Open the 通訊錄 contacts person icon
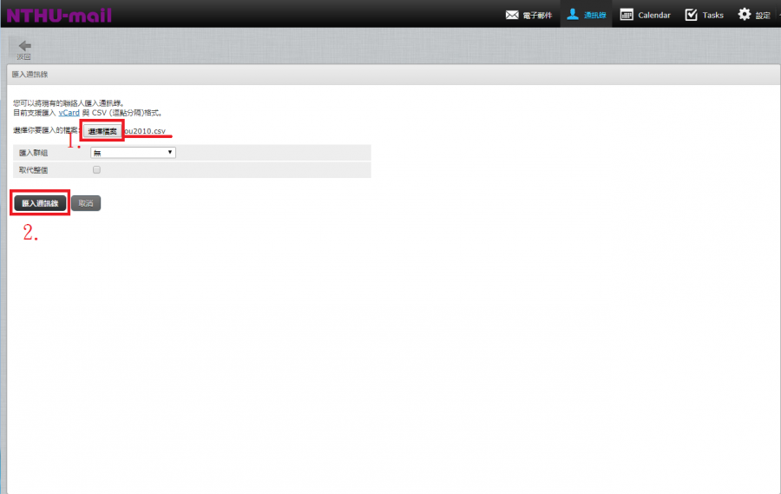Image resolution: width=781 pixels, height=494 pixels. tap(573, 14)
